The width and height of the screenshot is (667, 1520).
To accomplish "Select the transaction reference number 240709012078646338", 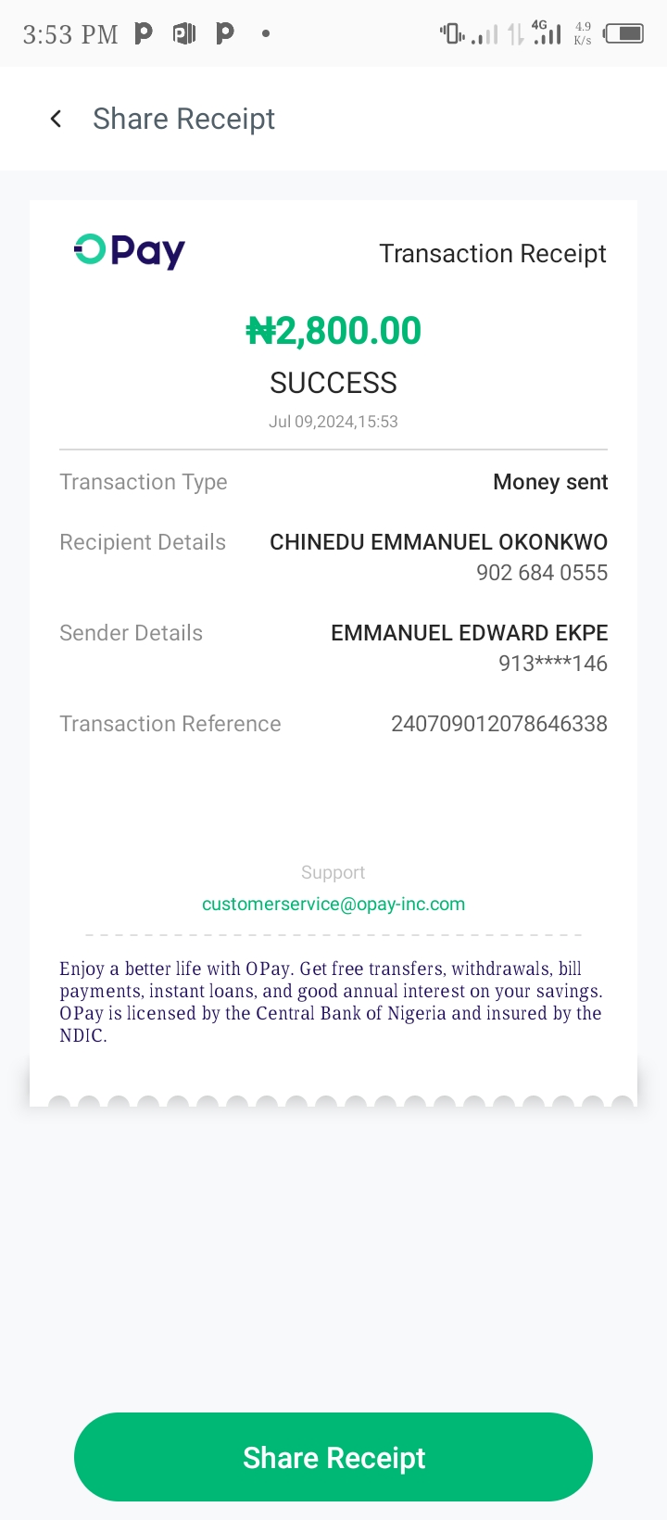I will [498, 724].
